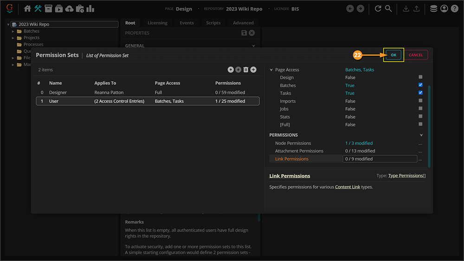This screenshot has width=464, height=261.
Task: Switch to the Scripts tab
Action: [x=213, y=23]
